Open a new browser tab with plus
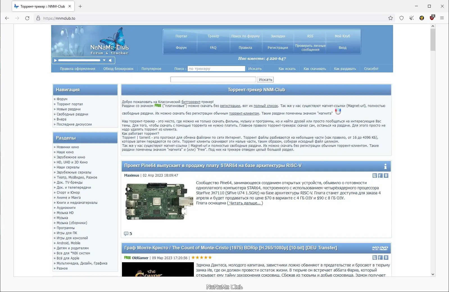 click(x=80, y=6)
